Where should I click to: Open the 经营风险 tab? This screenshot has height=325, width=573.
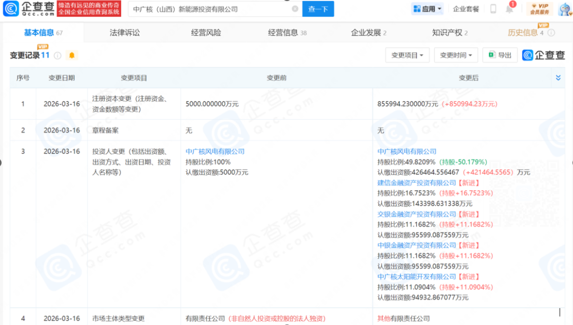click(206, 33)
